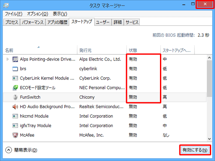Viewport: 215px width, 161px height.
Task: Select the McAfee row name
Action: [27, 135]
